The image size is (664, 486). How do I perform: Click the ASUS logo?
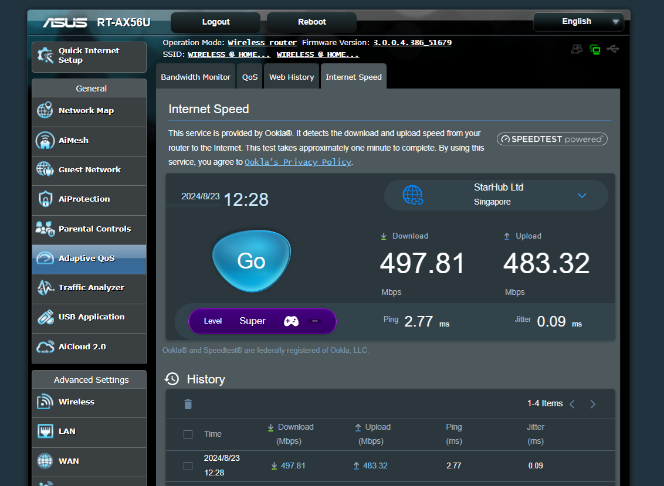click(65, 22)
